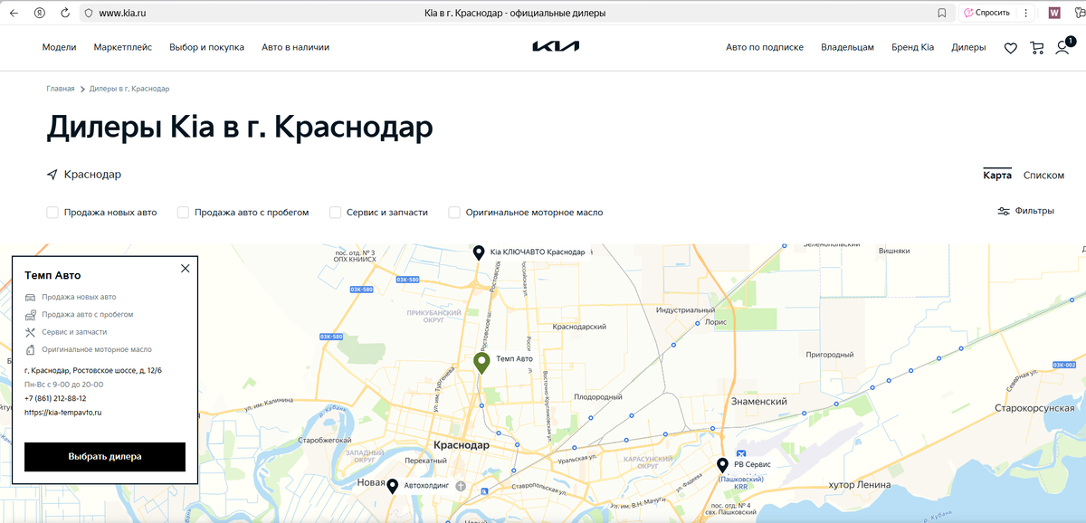Toggle Продажа новых авто checkbox

click(52, 213)
